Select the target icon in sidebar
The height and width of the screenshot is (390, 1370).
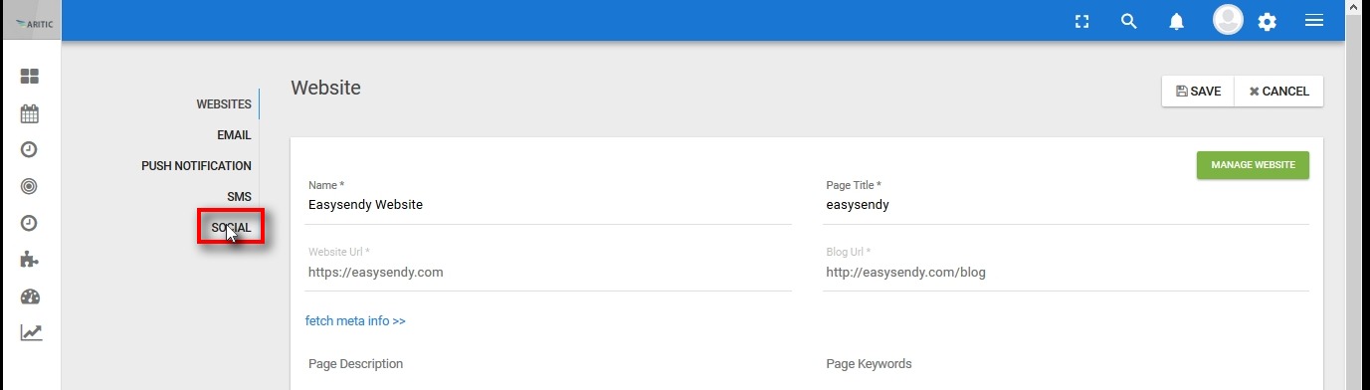[30, 186]
